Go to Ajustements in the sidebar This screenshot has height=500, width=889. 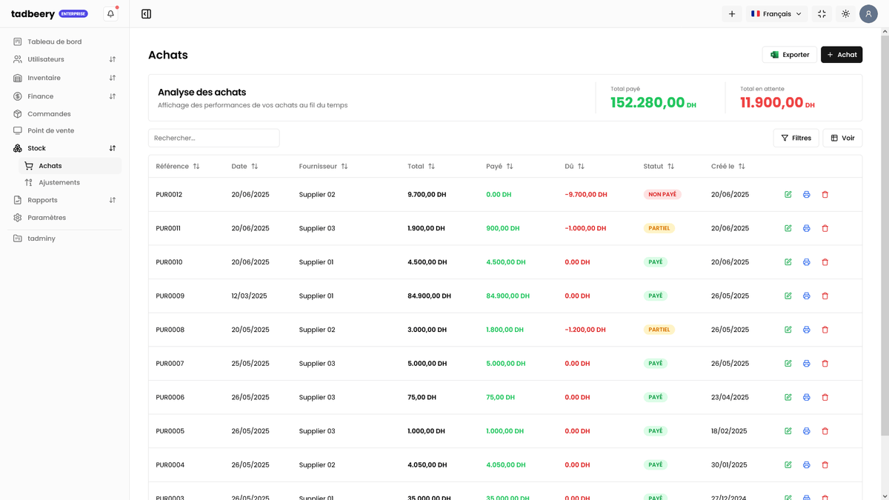click(59, 182)
